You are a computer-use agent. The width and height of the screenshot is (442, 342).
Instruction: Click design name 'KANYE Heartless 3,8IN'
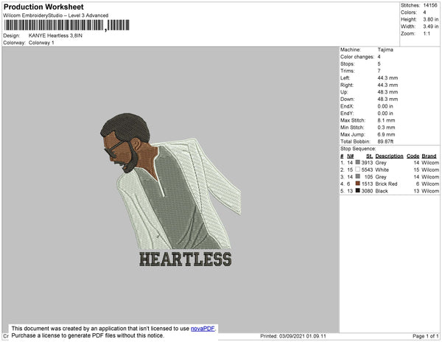coord(55,35)
